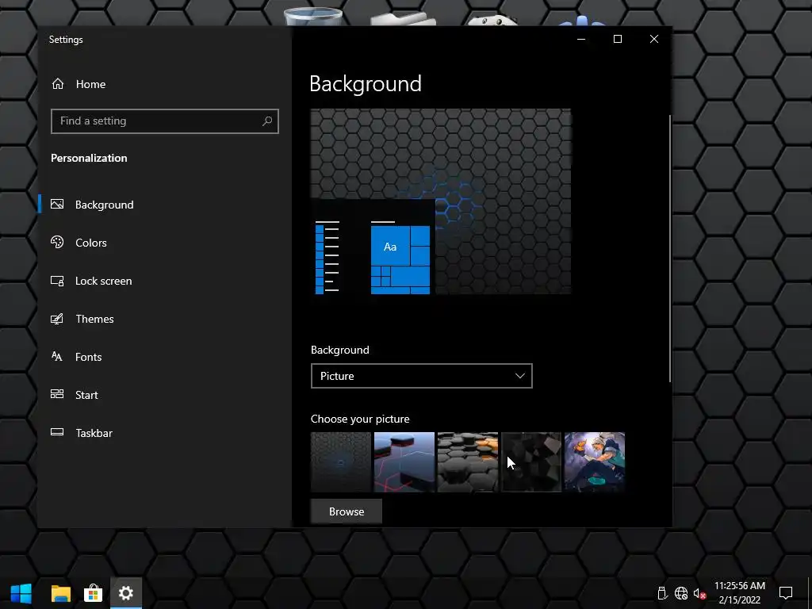Choose the blue hexagon grid picture
The height and width of the screenshot is (609, 812).
point(341,462)
